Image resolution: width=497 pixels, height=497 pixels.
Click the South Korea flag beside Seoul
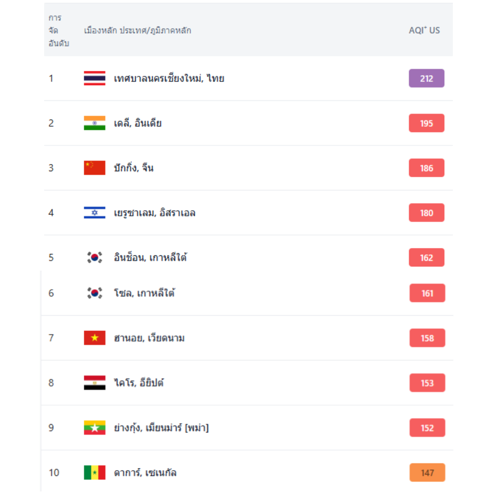pos(94,293)
